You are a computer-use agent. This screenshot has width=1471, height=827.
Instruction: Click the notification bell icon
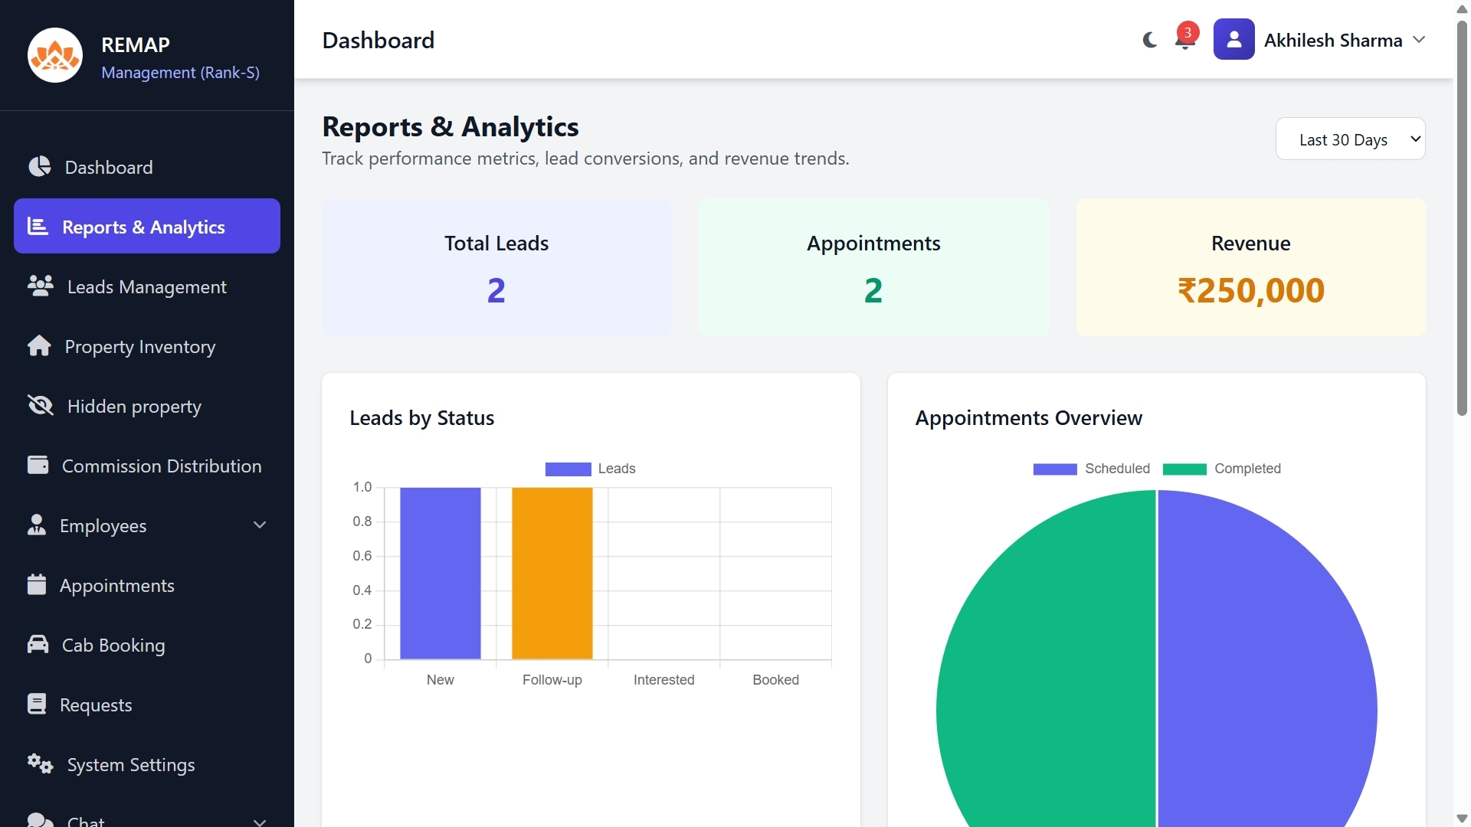click(1184, 41)
